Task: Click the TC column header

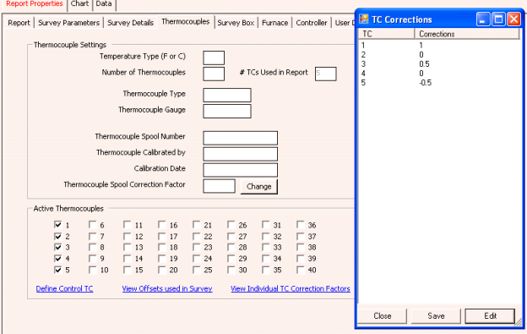Action: (387, 34)
